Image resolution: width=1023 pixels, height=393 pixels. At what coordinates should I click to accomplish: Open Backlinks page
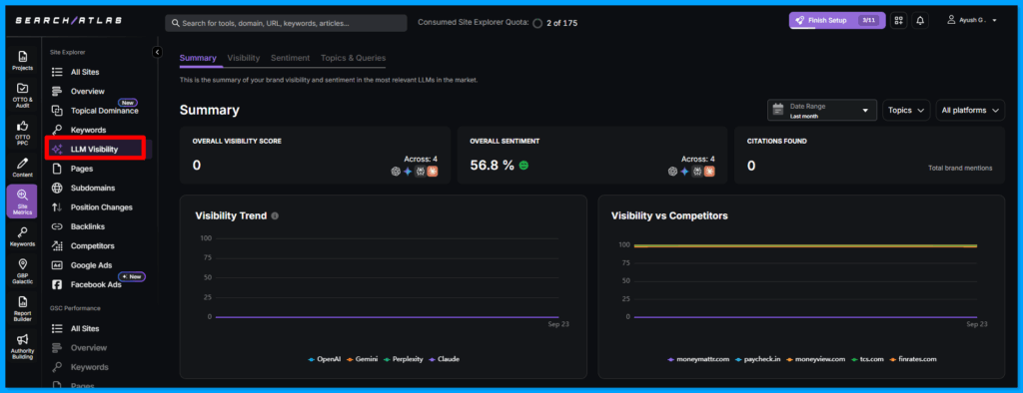[88, 226]
